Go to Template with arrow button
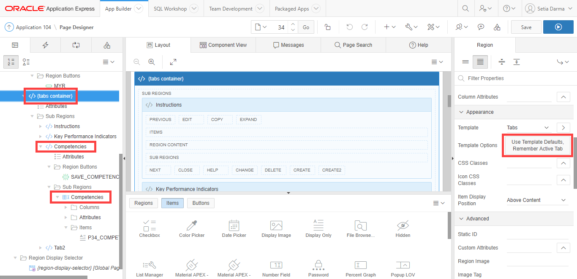The height and width of the screenshot is (279, 577). pyautogui.click(x=563, y=127)
